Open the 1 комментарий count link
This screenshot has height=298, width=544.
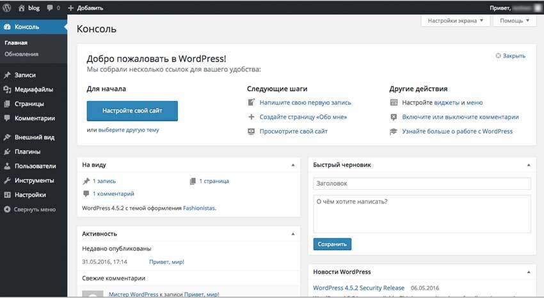pos(113,194)
